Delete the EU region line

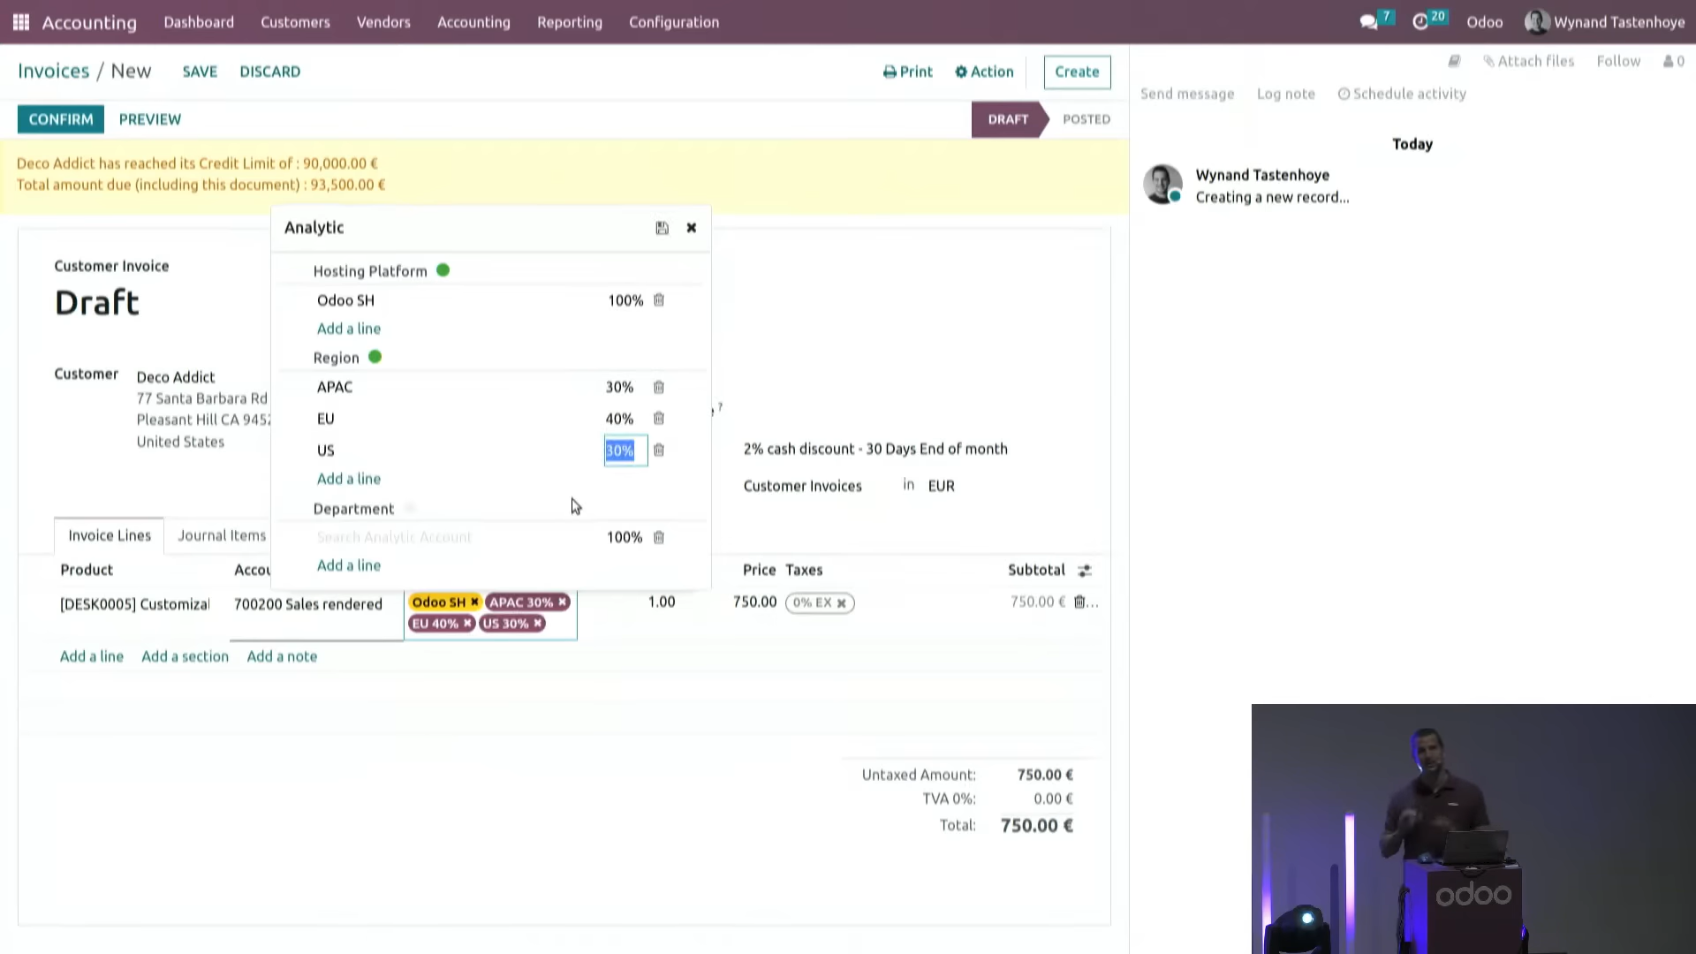(x=659, y=419)
